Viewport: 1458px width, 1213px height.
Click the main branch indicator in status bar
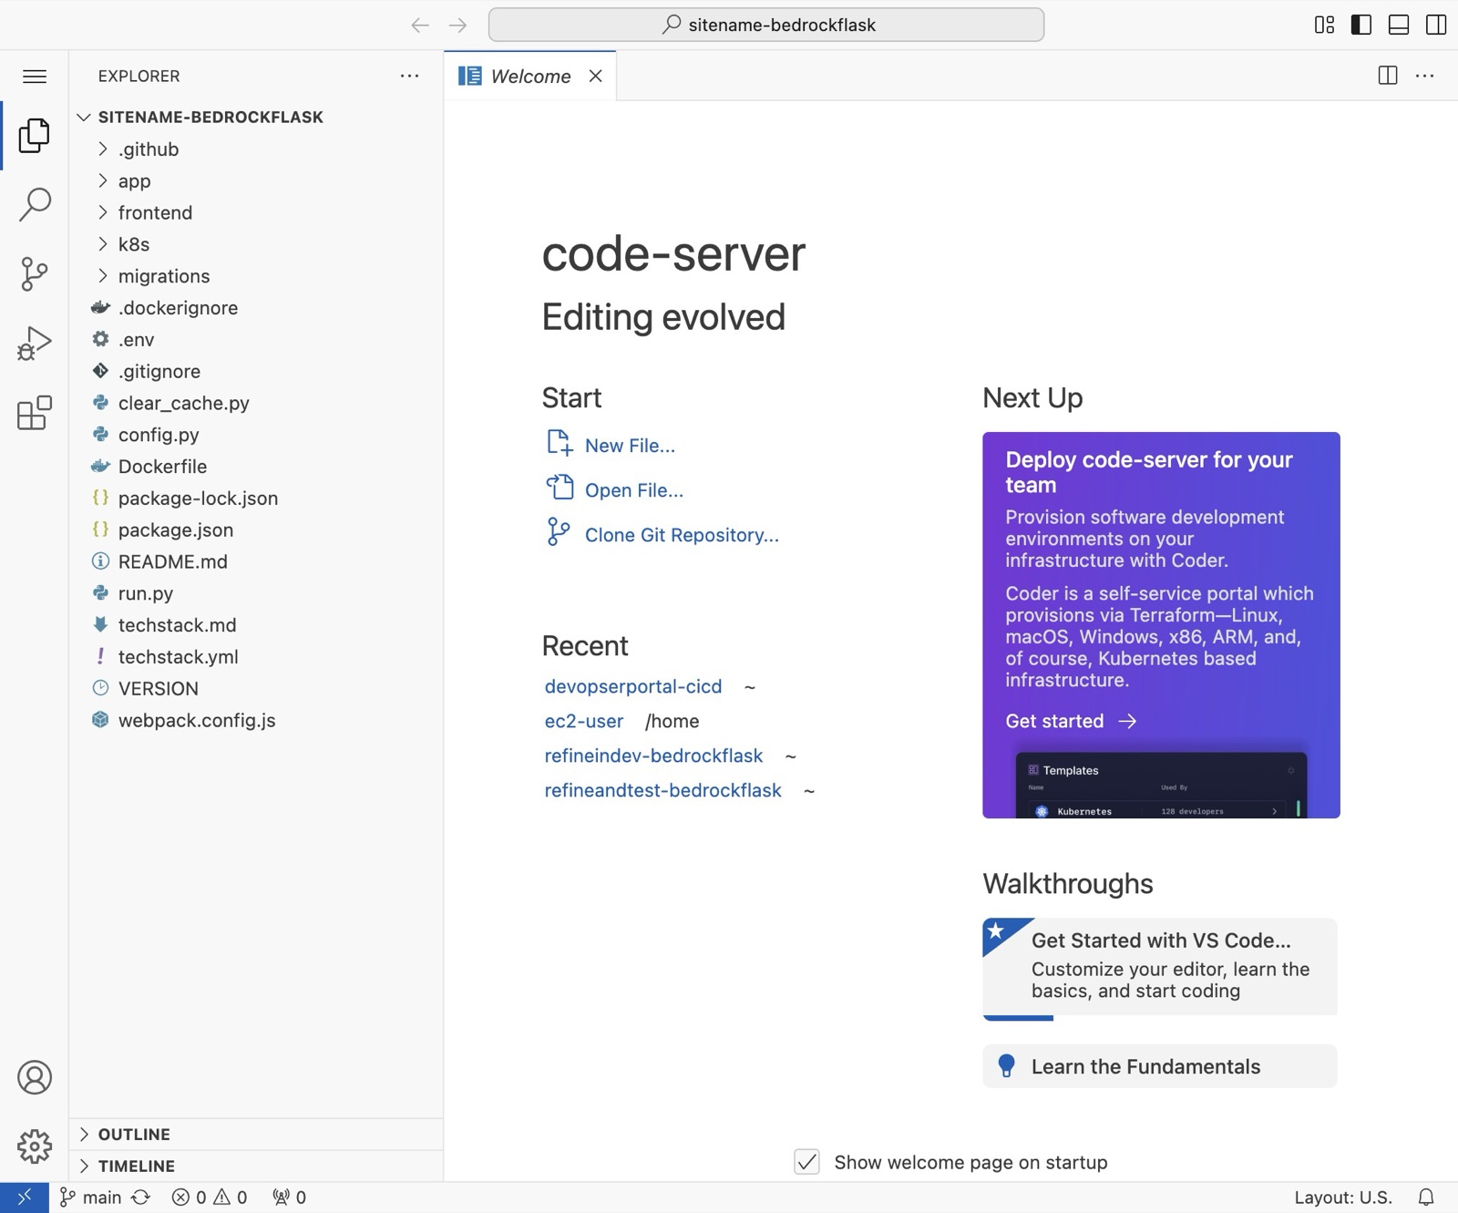click(90, 1198)
